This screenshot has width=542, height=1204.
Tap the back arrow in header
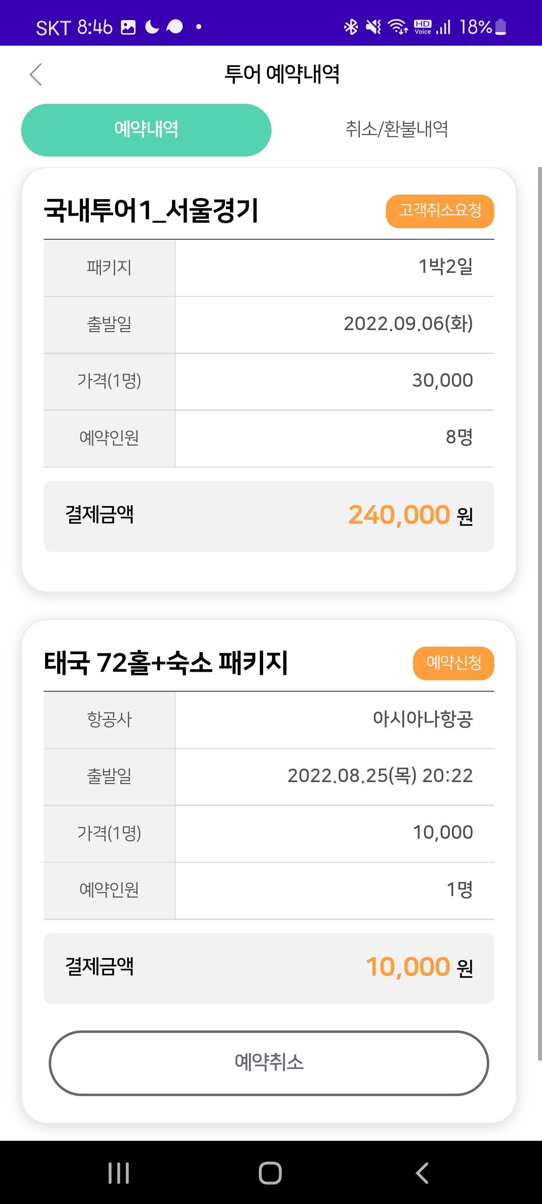(36, 75)
